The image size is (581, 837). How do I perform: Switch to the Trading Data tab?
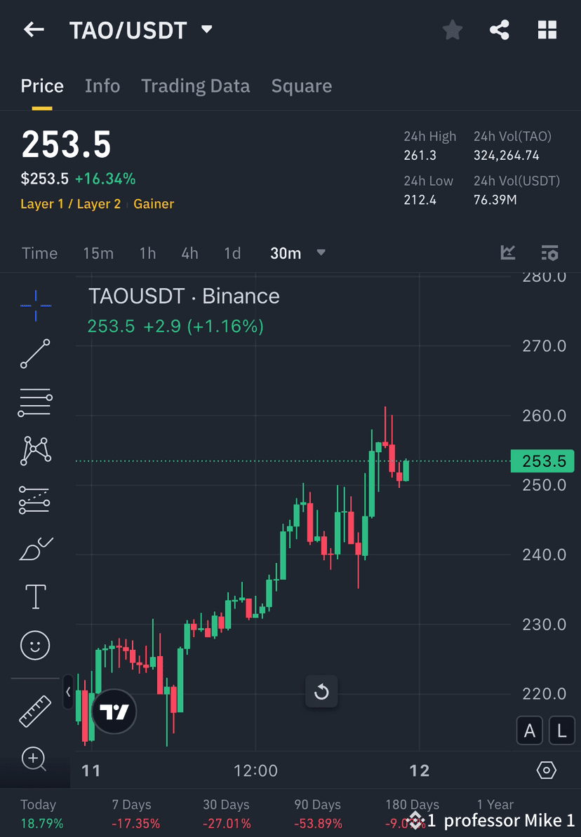click(x=195, y=86)
